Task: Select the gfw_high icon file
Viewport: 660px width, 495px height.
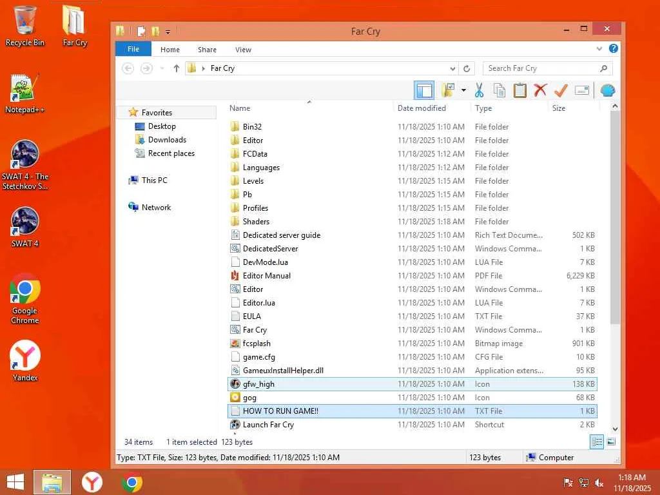Action: 412,384
